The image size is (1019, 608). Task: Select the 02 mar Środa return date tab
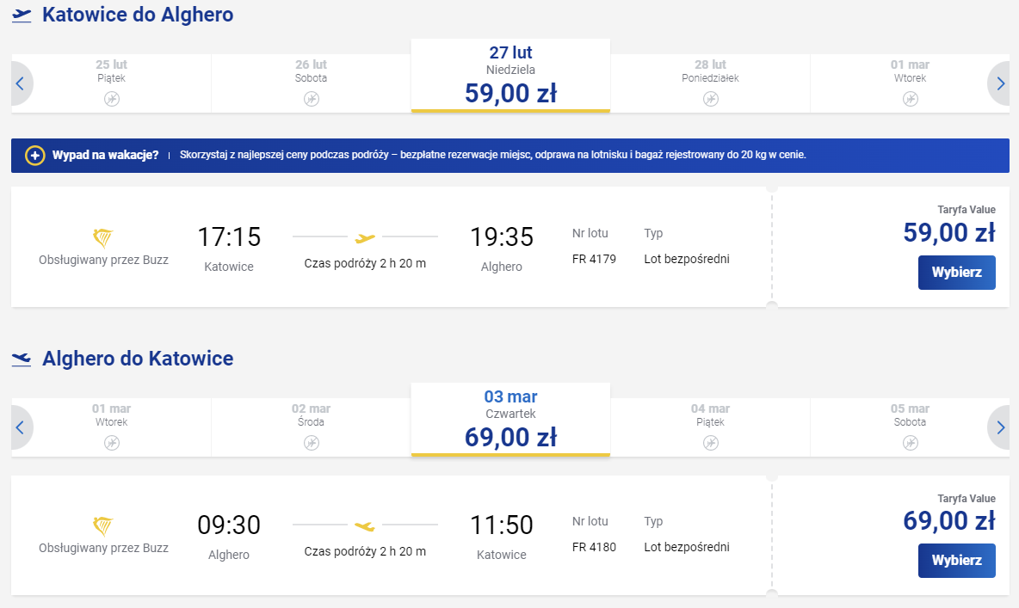(311, 427)
